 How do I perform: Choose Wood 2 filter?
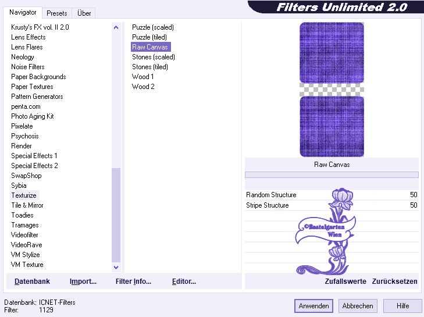tap(143, 87)
